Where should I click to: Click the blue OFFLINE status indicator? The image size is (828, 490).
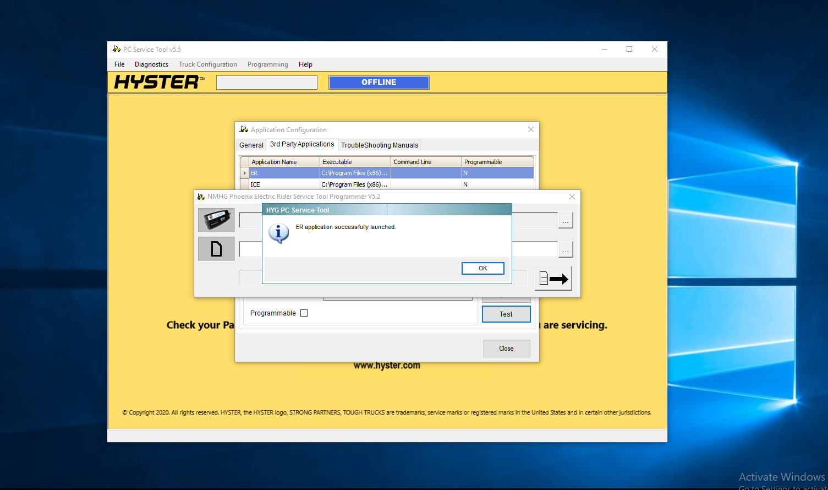pos(379,83)
